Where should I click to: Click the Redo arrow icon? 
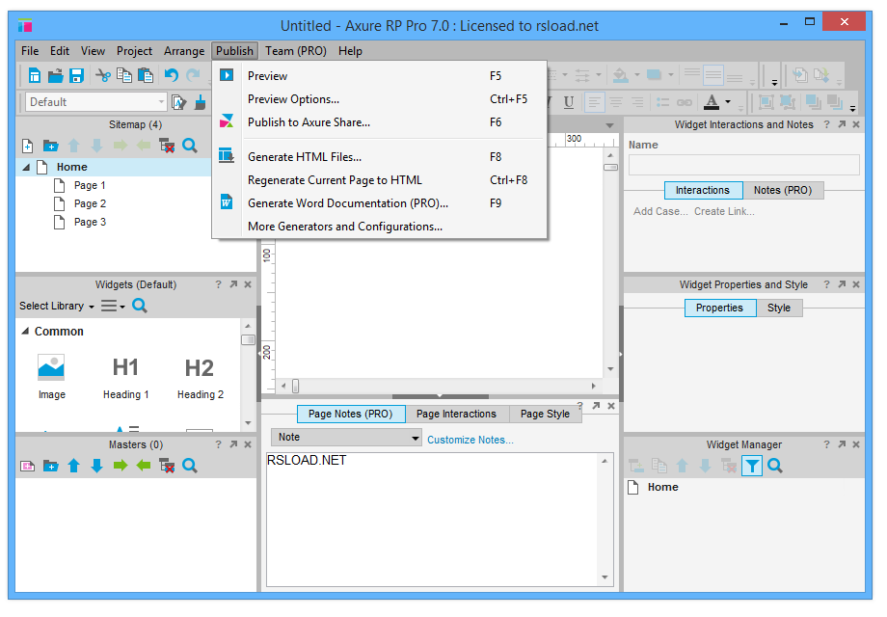(194, 74)
